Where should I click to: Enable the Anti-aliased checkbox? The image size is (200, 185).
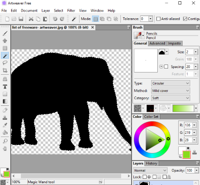tap(158, 19)
